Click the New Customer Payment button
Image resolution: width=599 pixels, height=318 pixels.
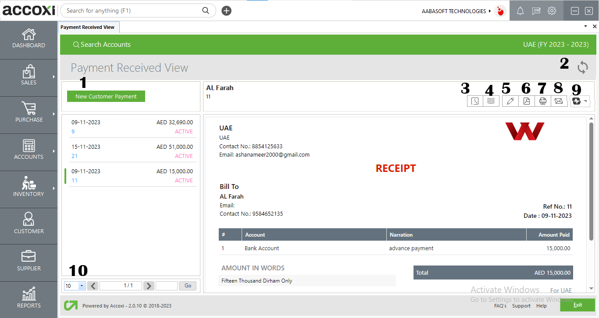point(106,96)
